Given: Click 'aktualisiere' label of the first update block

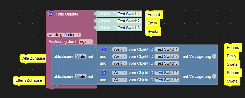Looking at the screenshot, I should (x=64, y=56).
